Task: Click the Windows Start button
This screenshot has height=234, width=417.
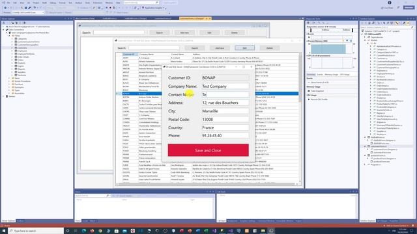Action: click(x=3, y=231)
